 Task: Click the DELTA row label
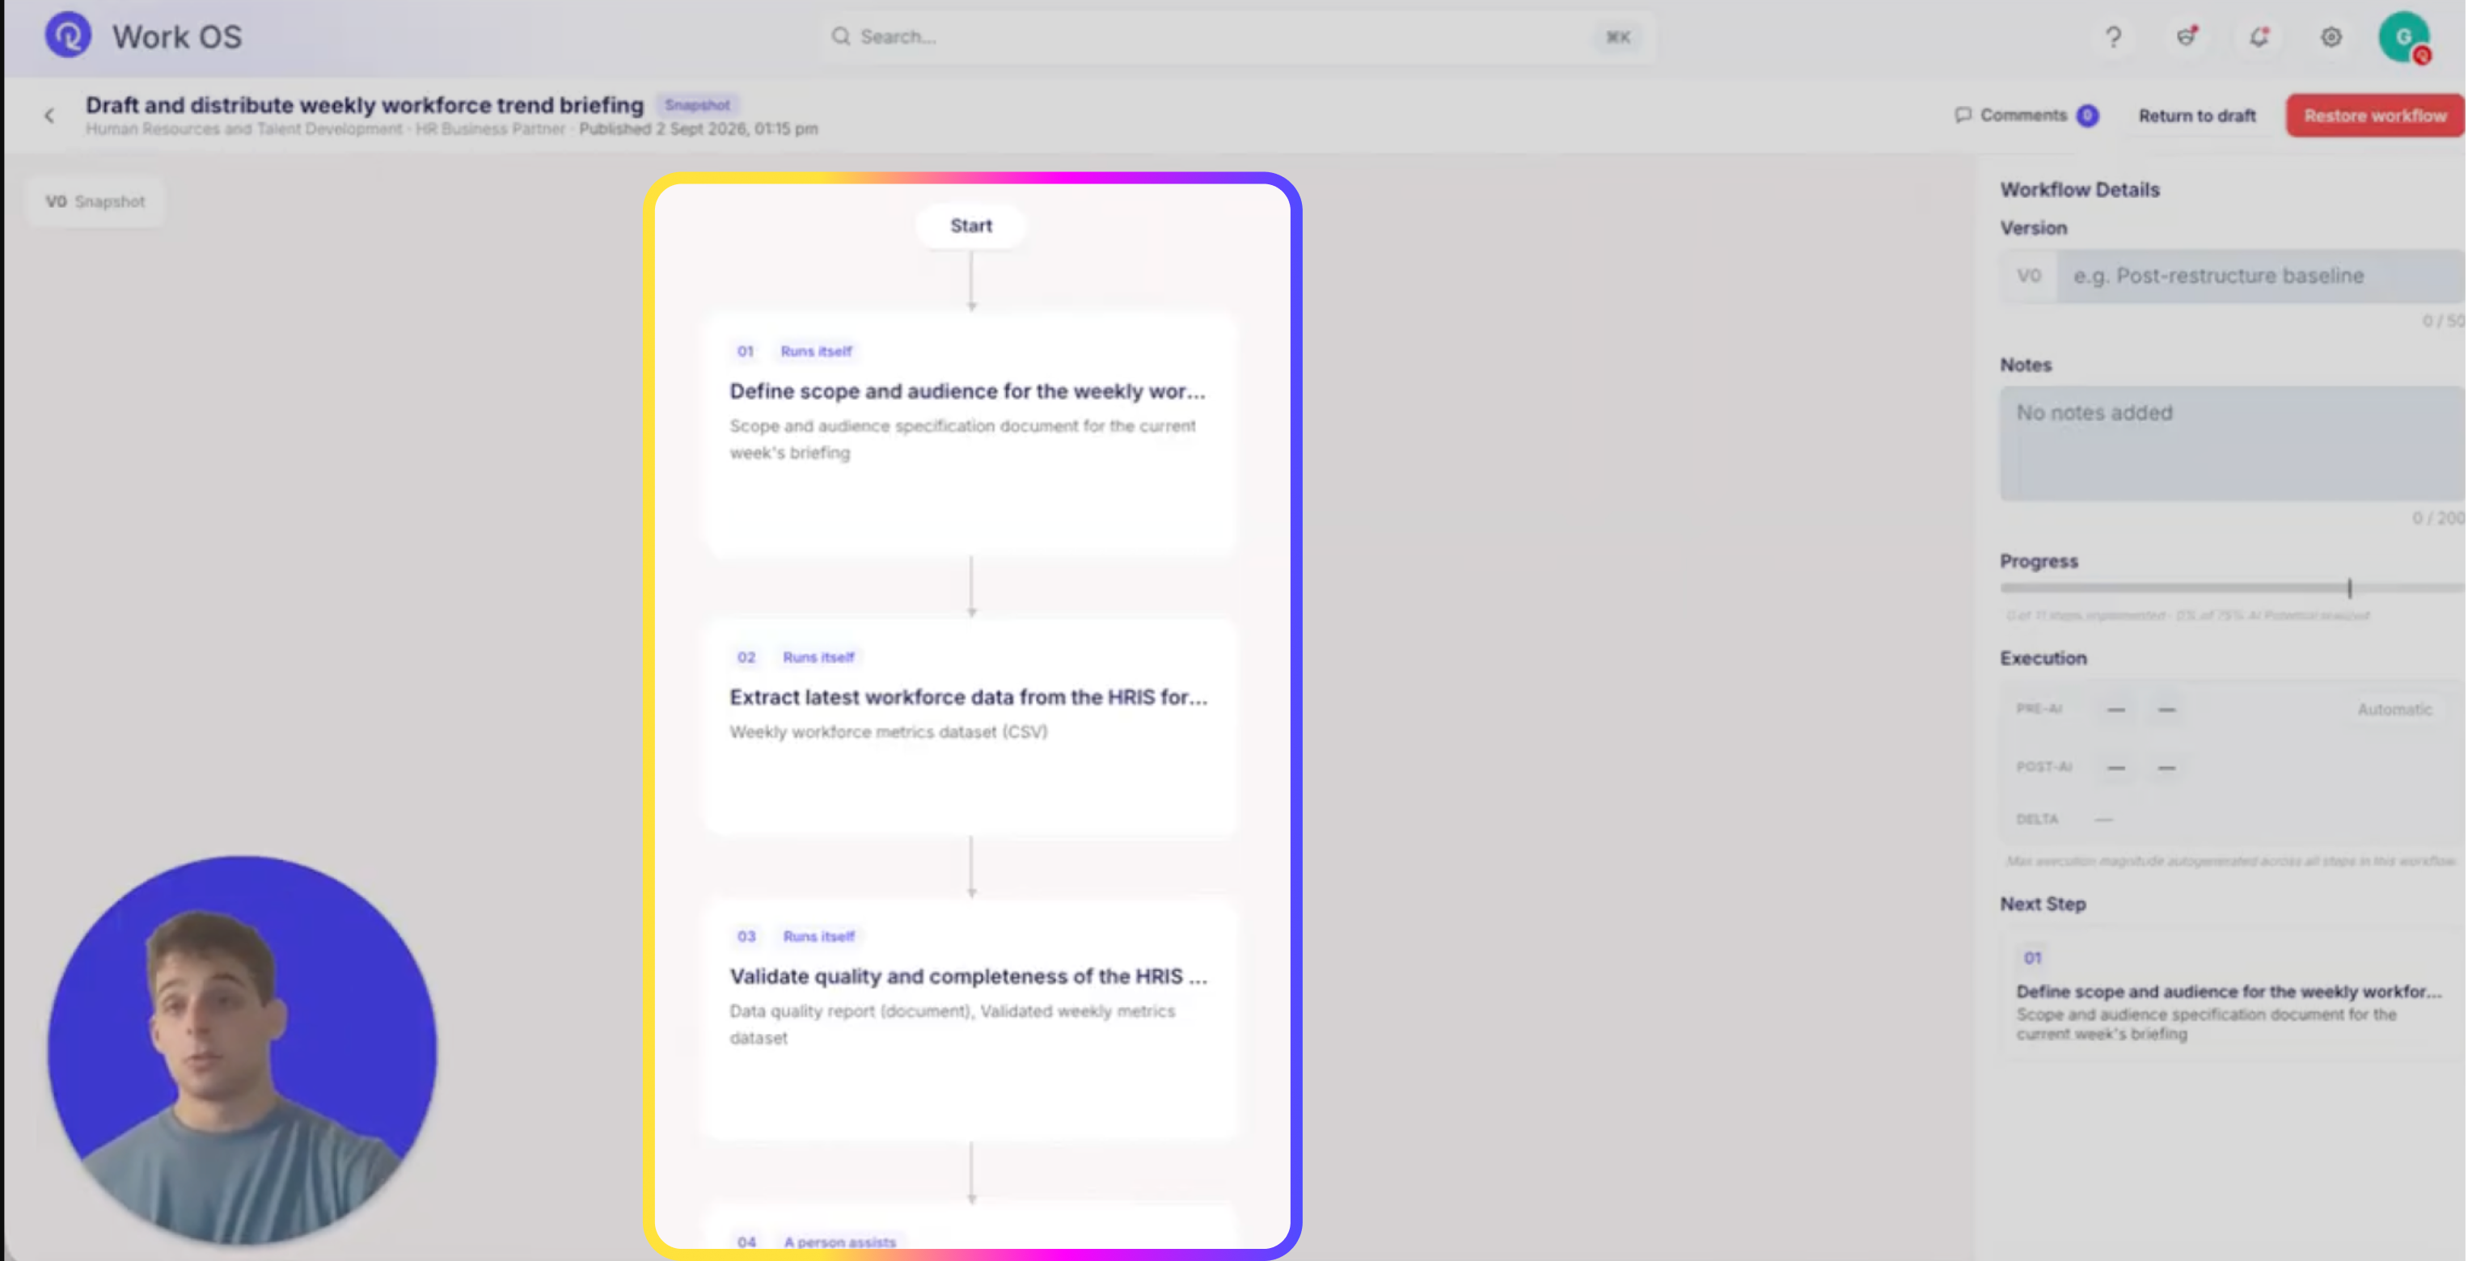tap(2037, 820)
